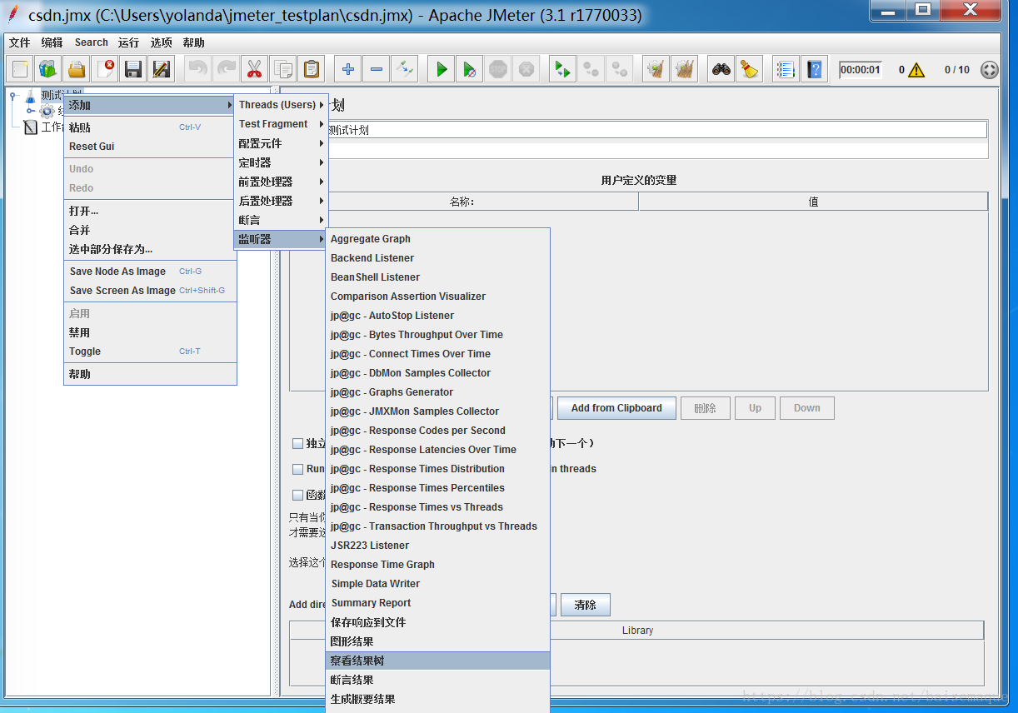Screen dimensions: 1018x713
Task: Open the 编辑 menu
Action: (52, 42)
